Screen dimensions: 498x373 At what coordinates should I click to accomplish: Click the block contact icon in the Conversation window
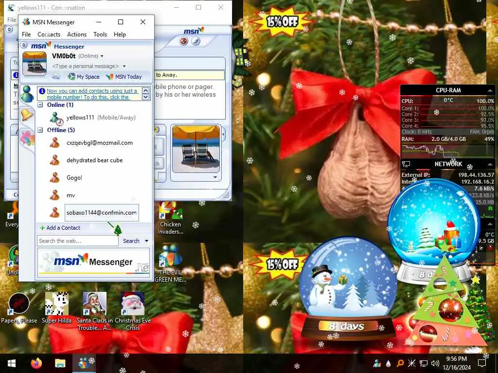(x=183, y=41)
